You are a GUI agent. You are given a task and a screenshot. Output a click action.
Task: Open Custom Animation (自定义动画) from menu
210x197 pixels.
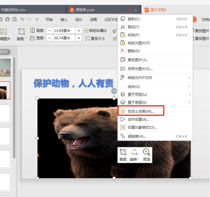[x=141, y=111]
